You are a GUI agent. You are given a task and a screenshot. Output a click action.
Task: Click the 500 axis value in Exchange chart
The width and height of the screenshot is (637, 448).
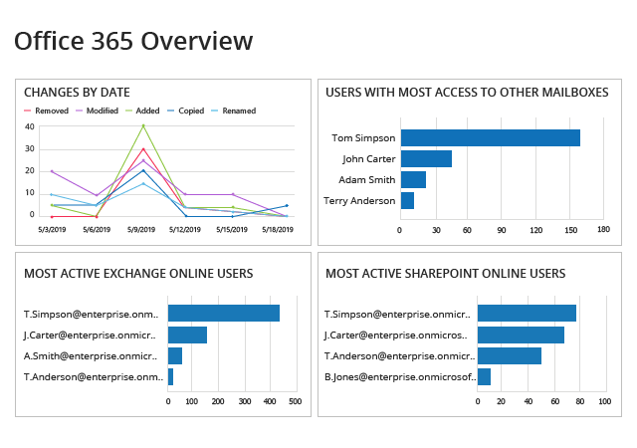[x=296, y=401]
